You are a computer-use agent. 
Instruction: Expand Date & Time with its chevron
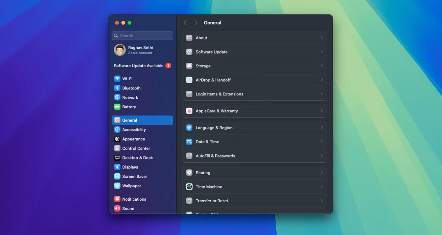coord(321,142)
